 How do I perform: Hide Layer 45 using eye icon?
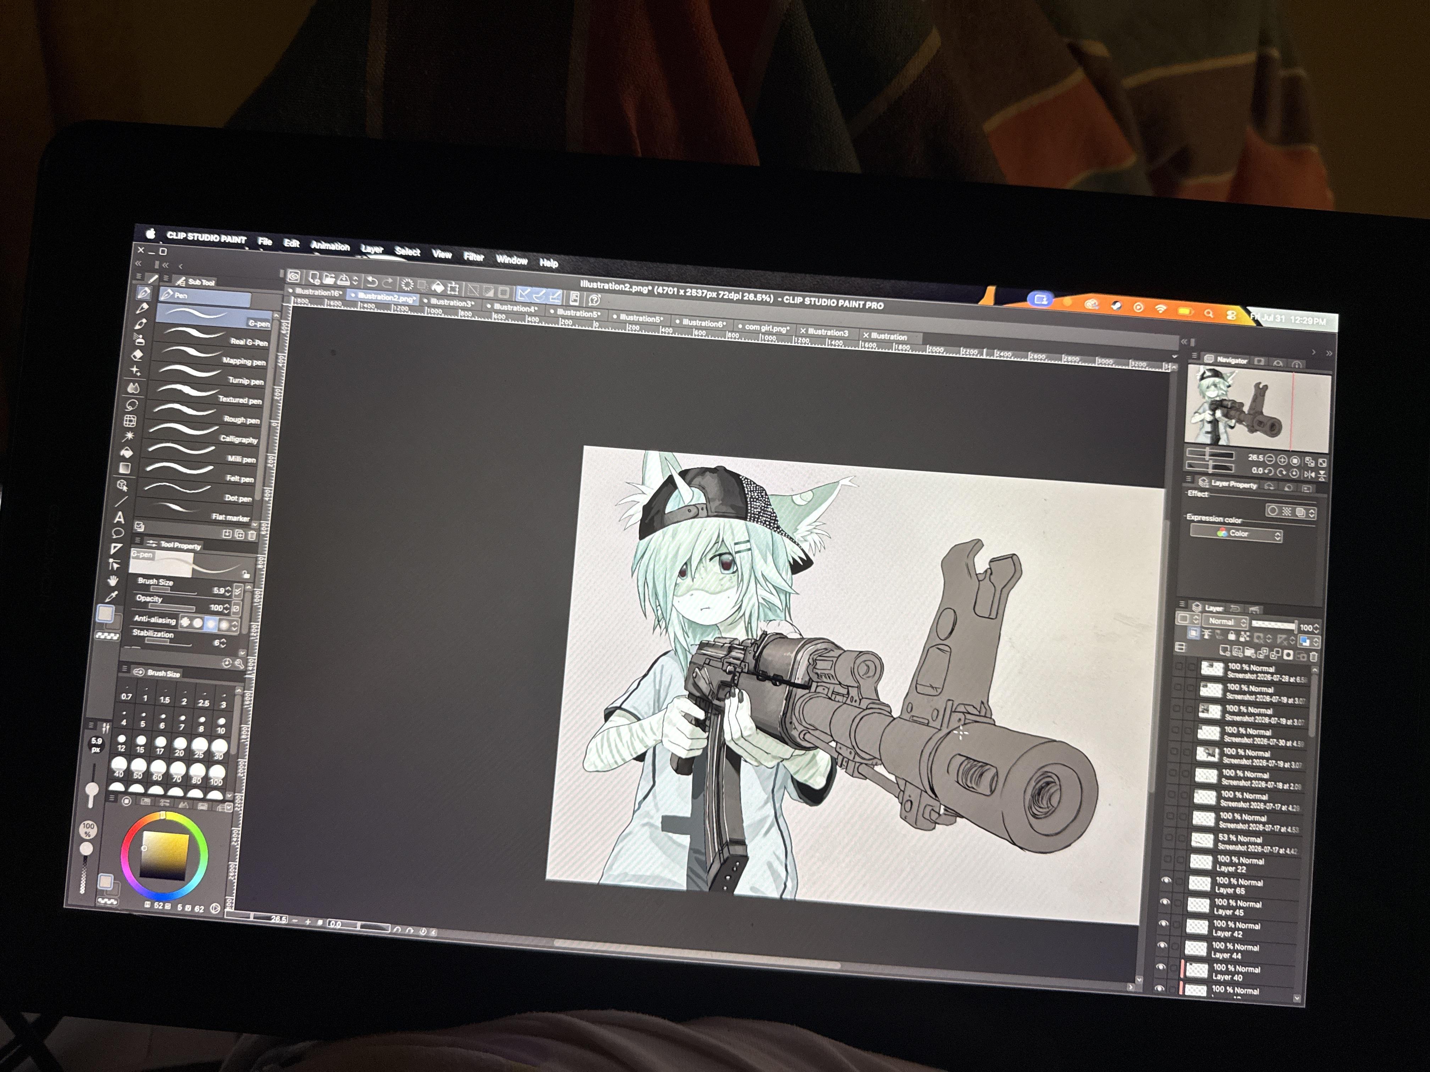[1165, 903]
